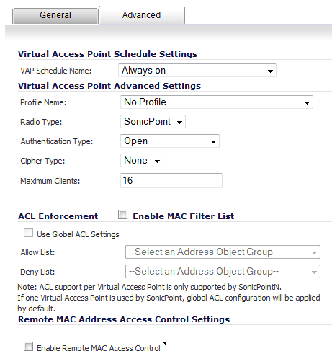Click the arrow beside None cipher type
The width and height of the screenshot is (332, 359).
coord(157,161)
